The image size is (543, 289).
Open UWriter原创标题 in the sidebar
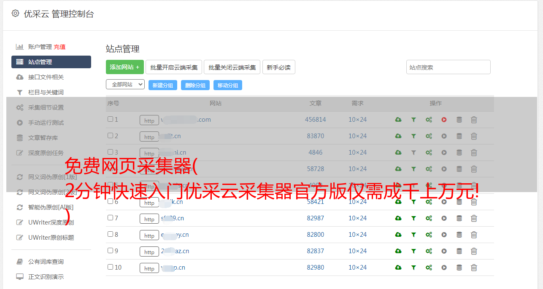[51, 238]
